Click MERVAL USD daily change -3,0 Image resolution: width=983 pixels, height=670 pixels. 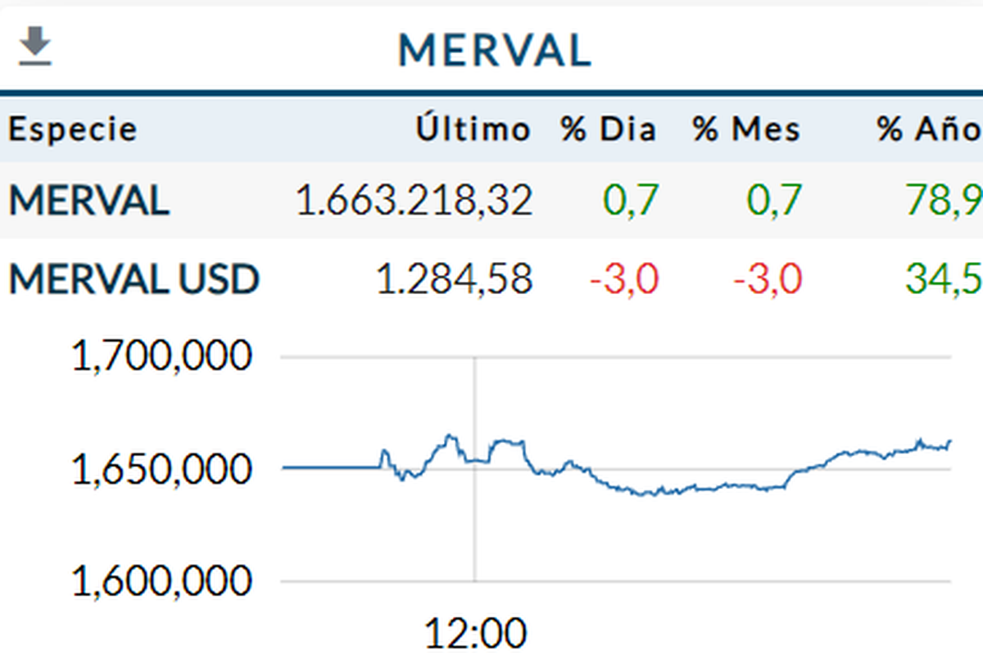click(623, 280)
